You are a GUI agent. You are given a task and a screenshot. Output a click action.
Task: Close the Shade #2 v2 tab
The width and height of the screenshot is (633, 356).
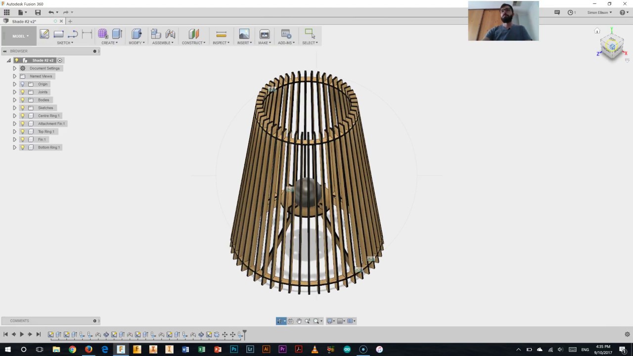pyautogui.click(x=61, y=21)
